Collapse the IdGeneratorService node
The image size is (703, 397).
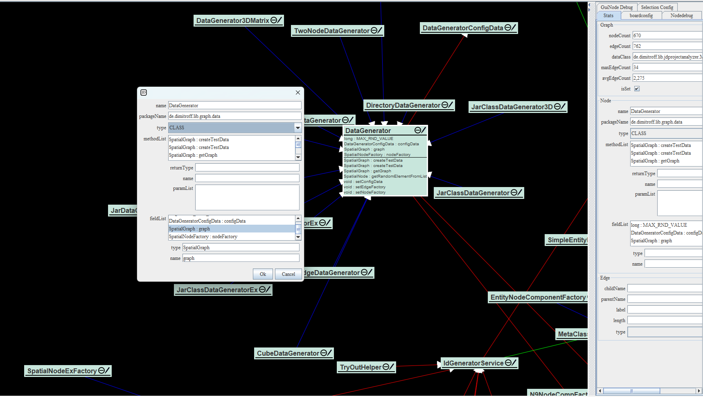point(508,363)
